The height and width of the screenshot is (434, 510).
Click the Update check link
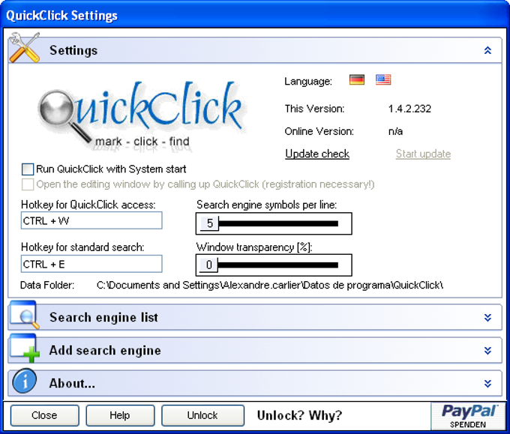(x=317, y=154)
